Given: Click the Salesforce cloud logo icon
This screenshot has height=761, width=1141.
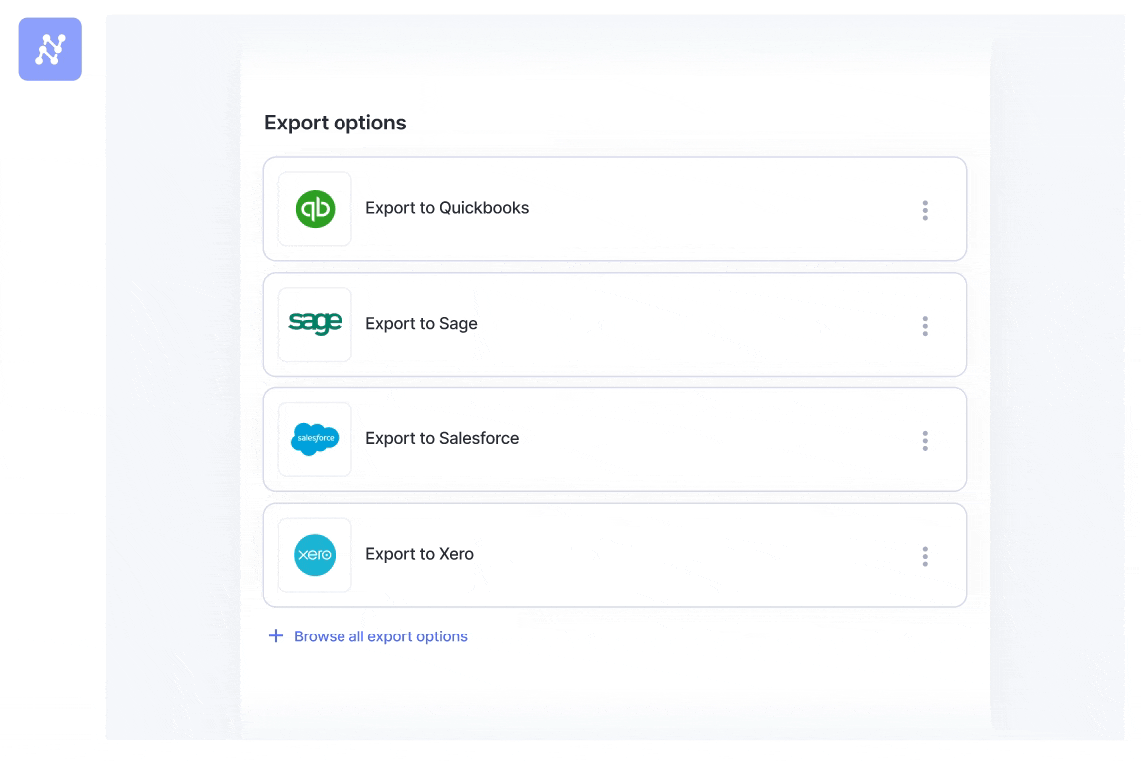Looking at the screenshot, I should (x=315, y=439).
